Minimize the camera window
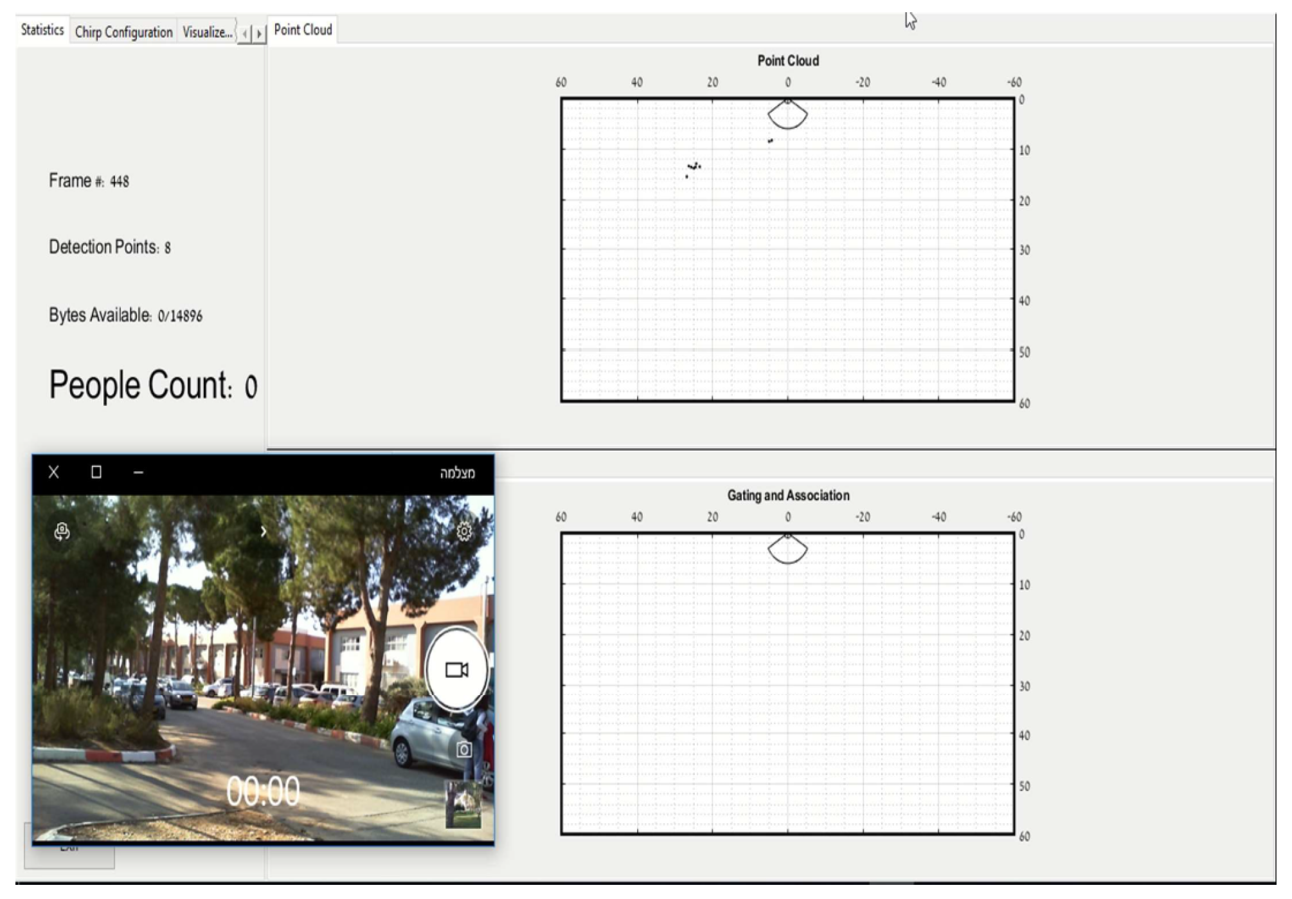Image resolution: width=1292 pixels, height=899 pixels. pyautogui.click(x=138, y=472)
